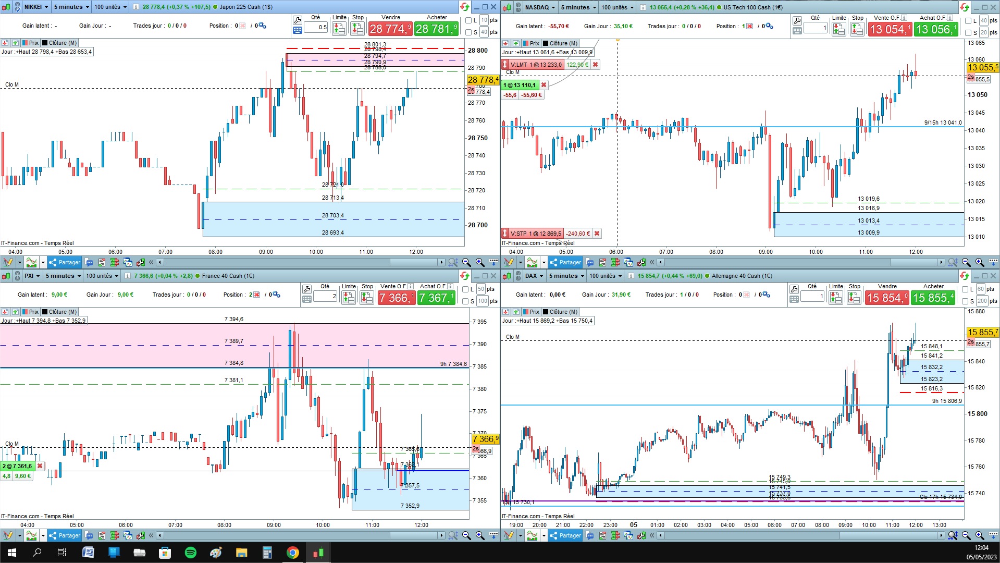Image resolution: width=1000 pixels, height=563 pixels.
Task: Open the 5 minutes timeframe dropdown in DAX window
Action: [x=566, y=276]
